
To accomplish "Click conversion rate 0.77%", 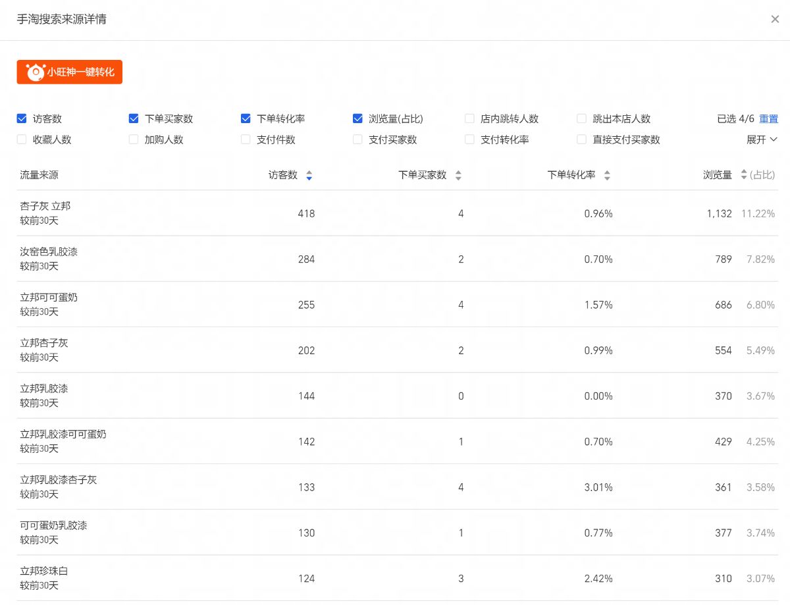I will tap(598, 533).
